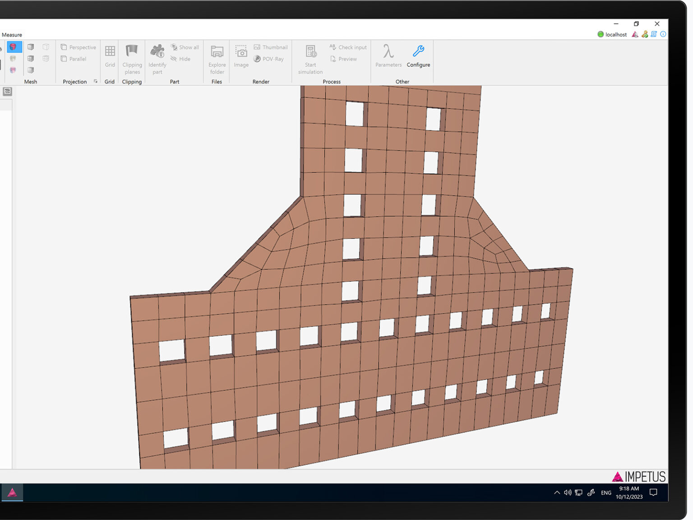Screen dimensions: 693x520
Task: Click the Identify part puzzle icon
Action: (x=157, y=51)
